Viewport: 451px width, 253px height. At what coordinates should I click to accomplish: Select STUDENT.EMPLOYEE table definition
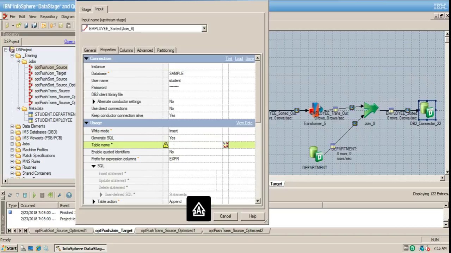[x=53, y=120]
